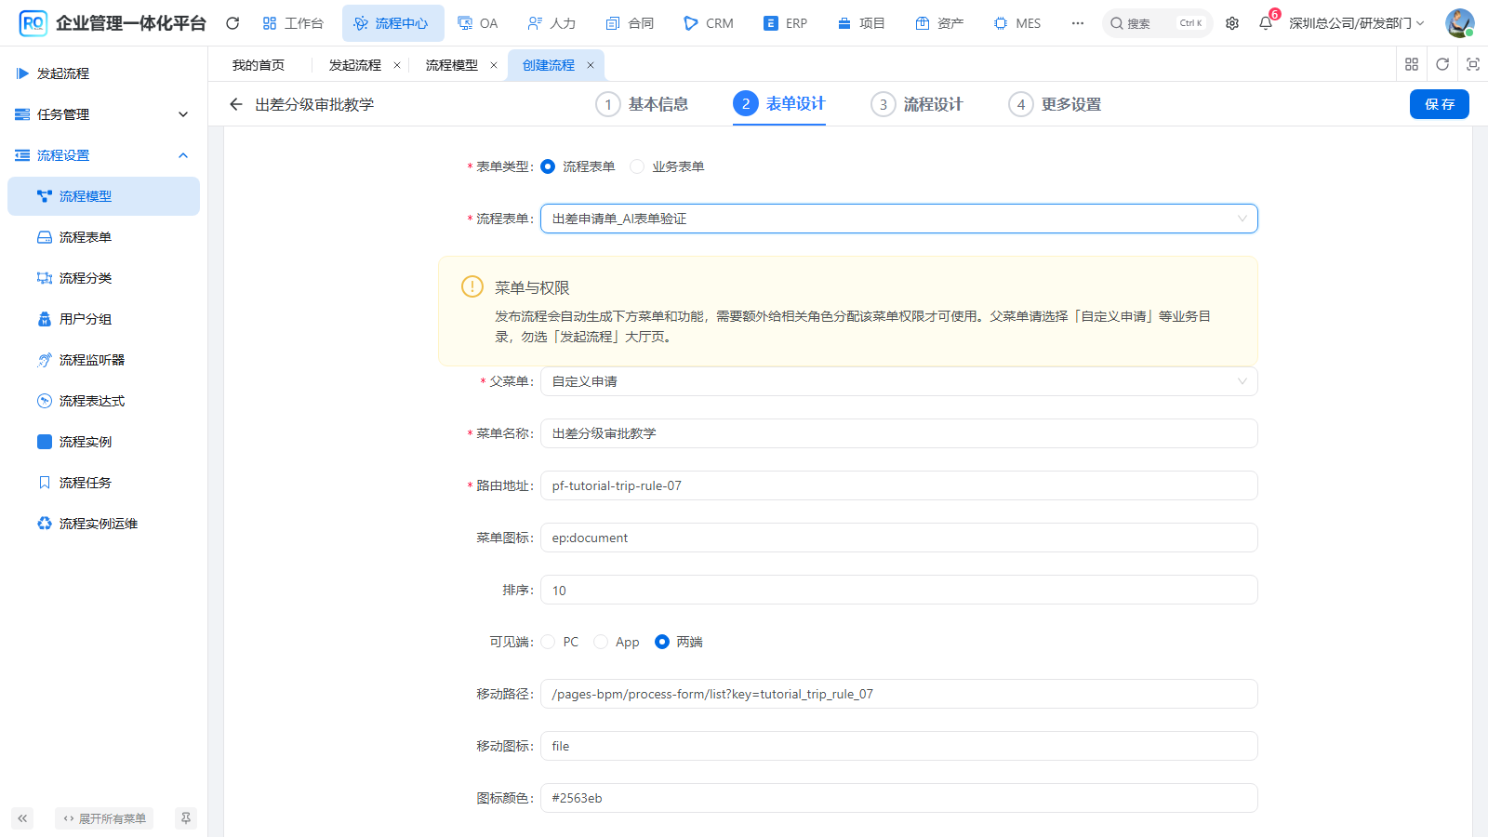Click the 图标颜色 field showing #2563eb
Image resolution: width=1488 pixels, height=837 pixels.
tap(898, 798)
